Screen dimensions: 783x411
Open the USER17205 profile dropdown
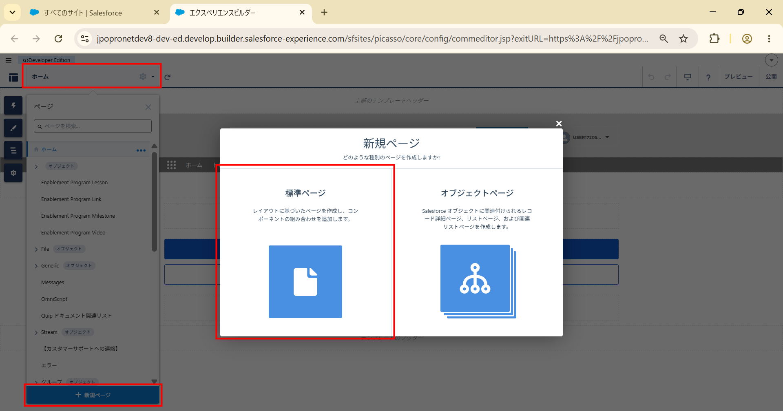coord(607,137)
